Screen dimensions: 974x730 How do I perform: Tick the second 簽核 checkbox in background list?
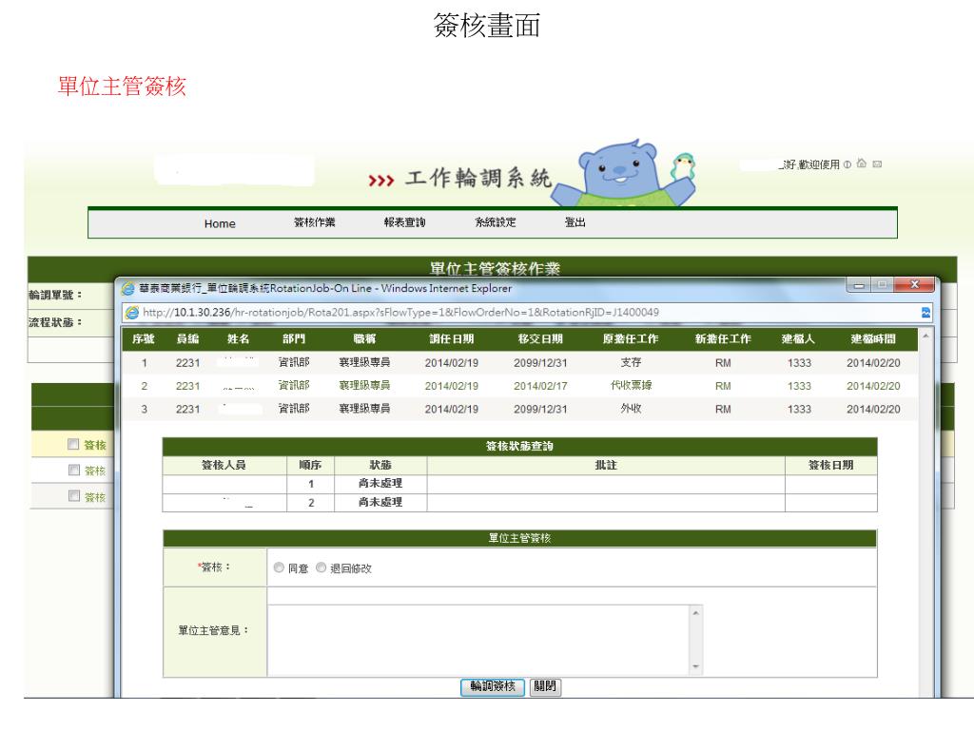click(x=74, y=470)
